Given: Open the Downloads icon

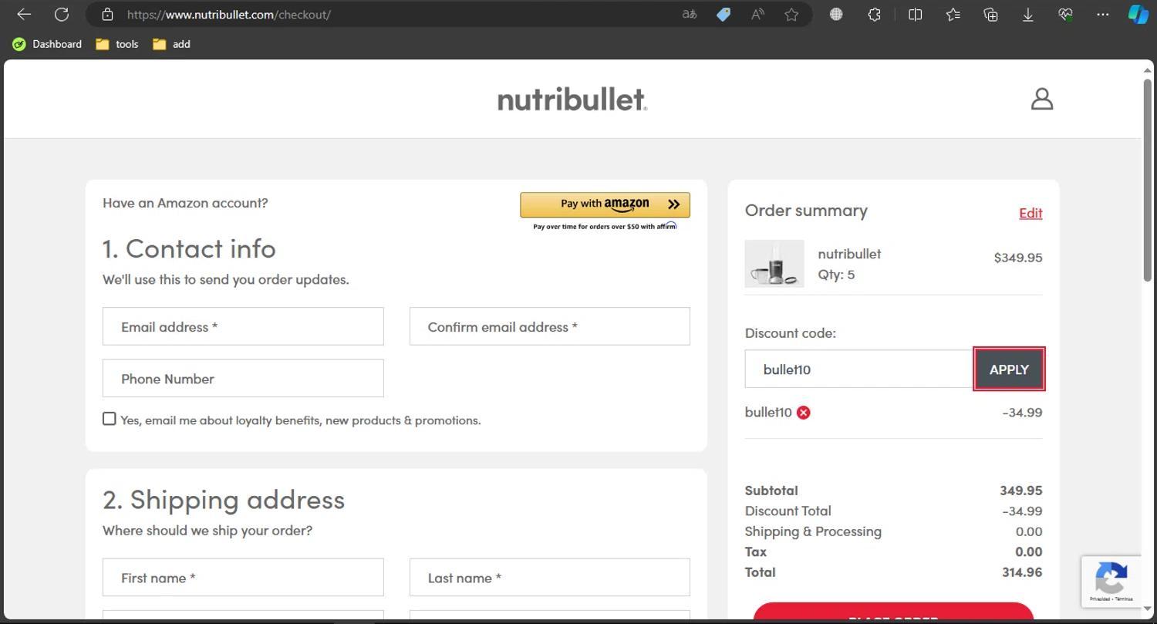Looking at the screenshot, I should tap(1028, 14).
